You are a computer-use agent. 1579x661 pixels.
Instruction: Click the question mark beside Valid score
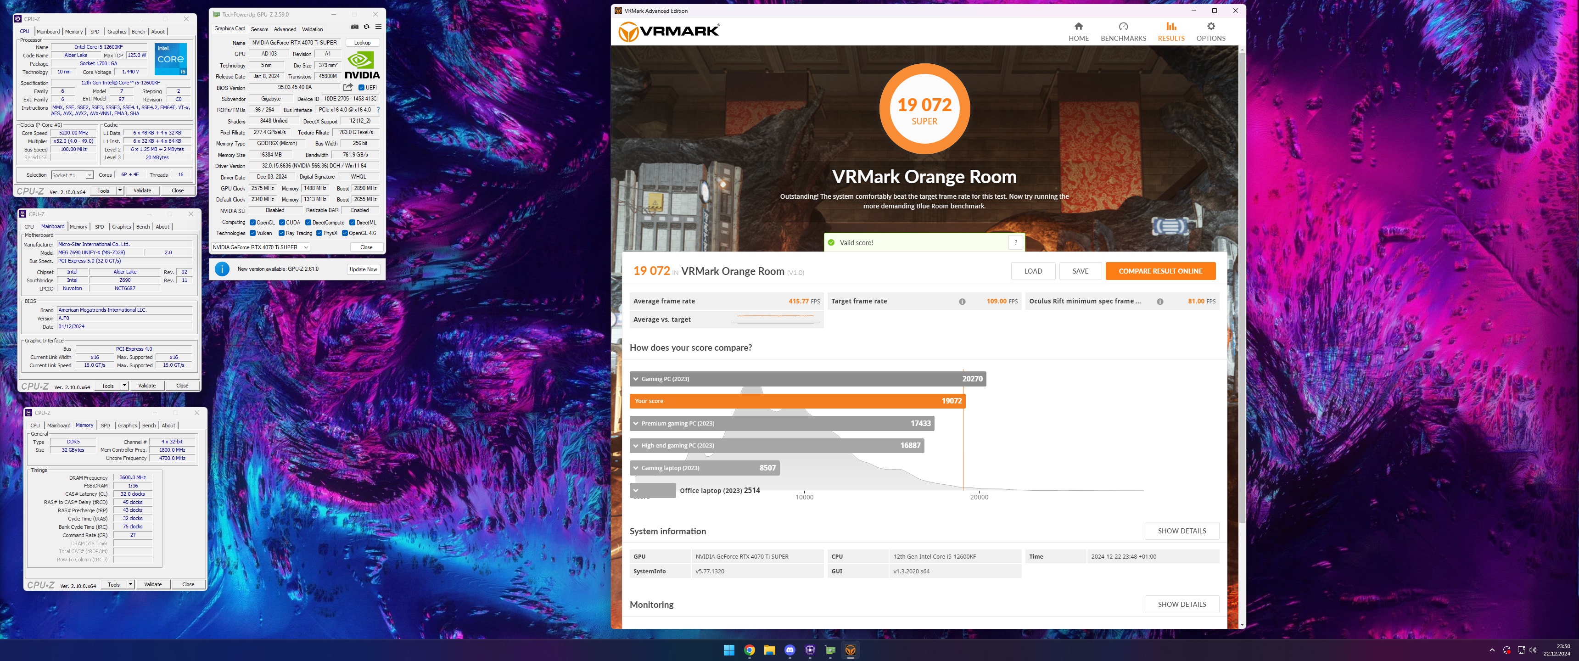1016,242
